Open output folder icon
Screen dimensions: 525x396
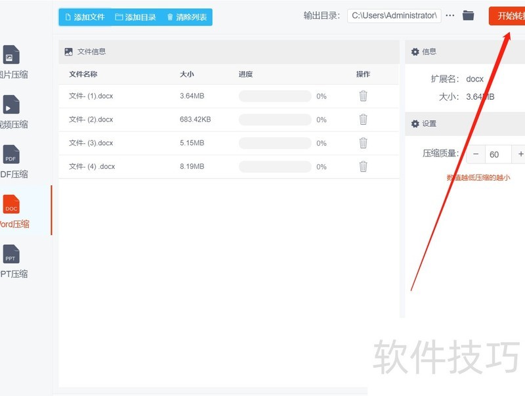(468, 16)
